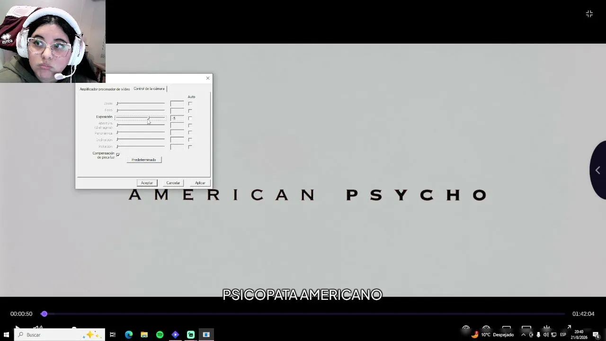Open the weather widget showing 10°C Despejado

coord(492,335)
